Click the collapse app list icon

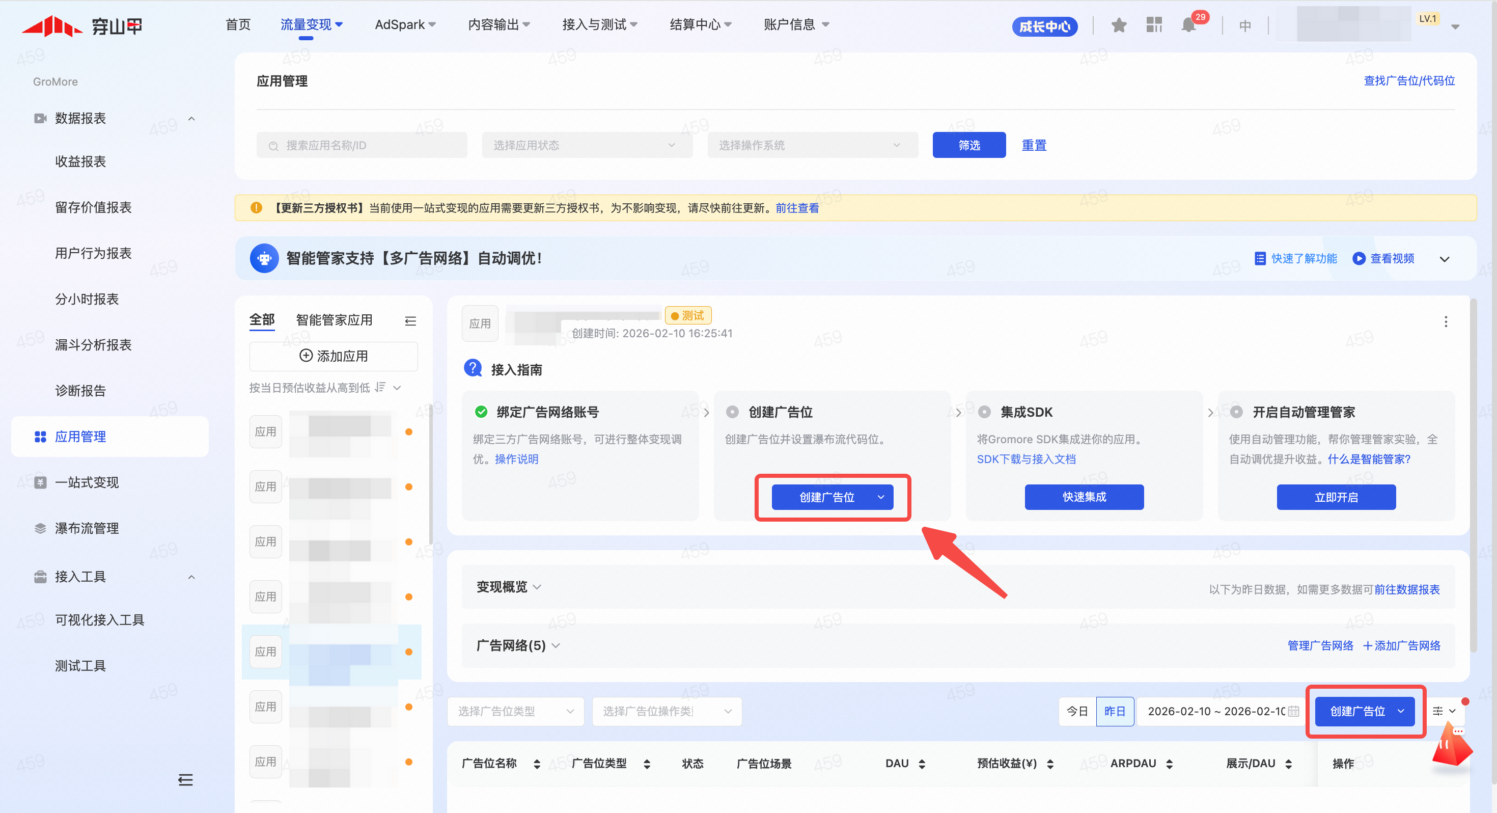point(410,321)
